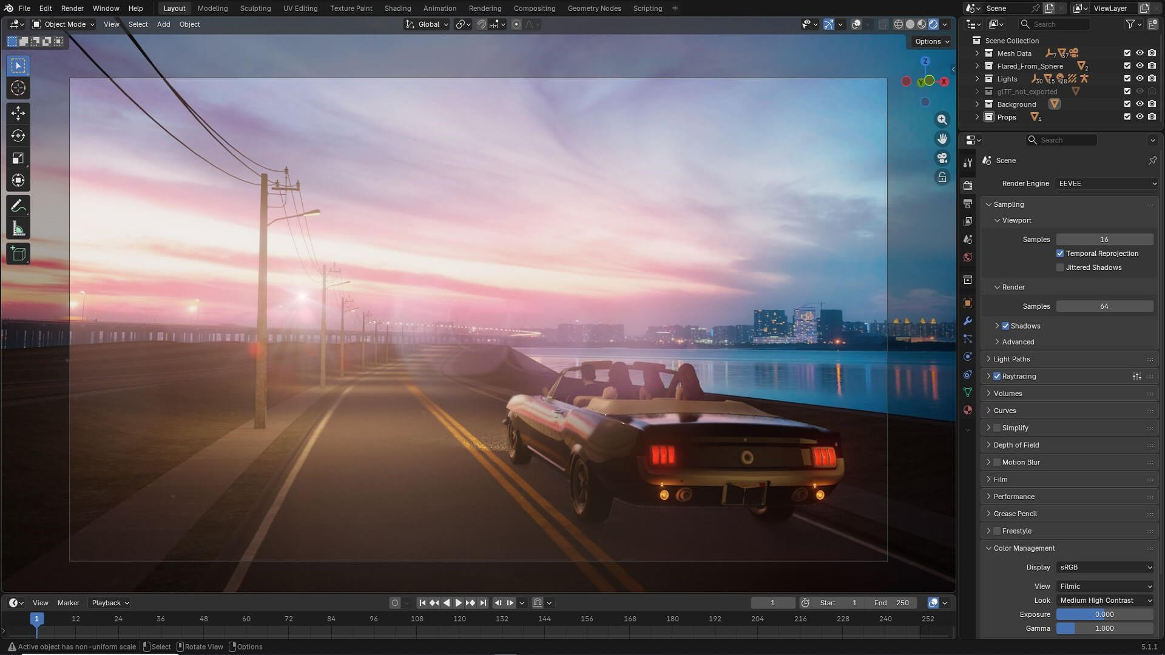1165x655 pixels.
Task: Jump to the last frame button
Action: pos(483,603)
